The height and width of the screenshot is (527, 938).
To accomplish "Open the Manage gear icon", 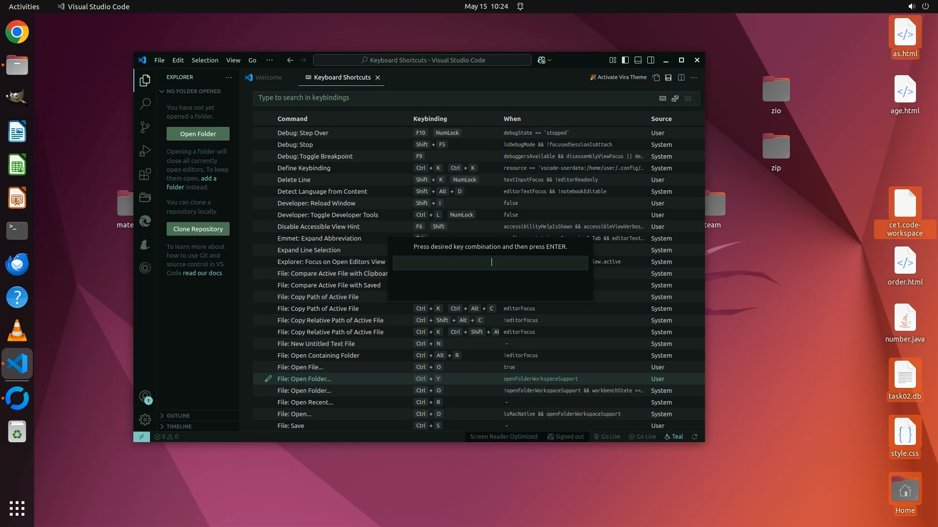I will pyautogui.click(x=145, y=420).
